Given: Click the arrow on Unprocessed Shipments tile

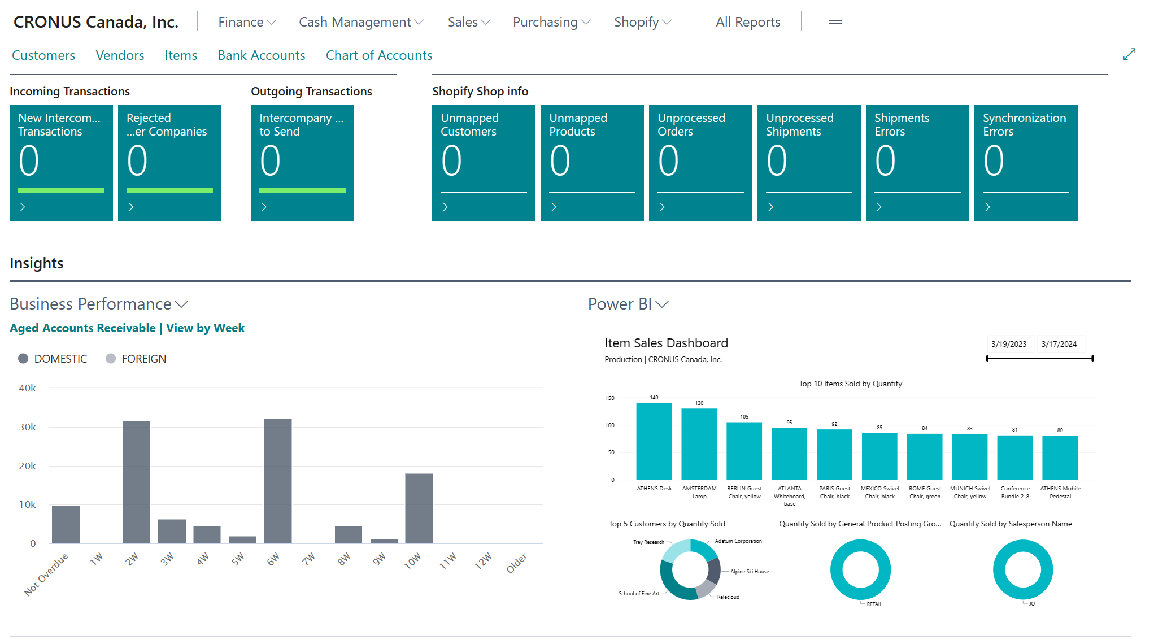Looking at the screenshot, I should [770, 207].
